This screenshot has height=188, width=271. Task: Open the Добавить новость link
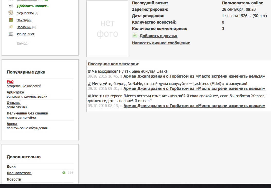[x=33, y=6]
